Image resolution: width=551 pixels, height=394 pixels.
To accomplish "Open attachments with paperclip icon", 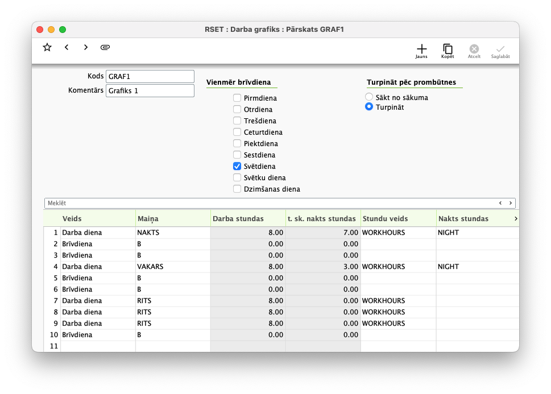I will (105, 47).
